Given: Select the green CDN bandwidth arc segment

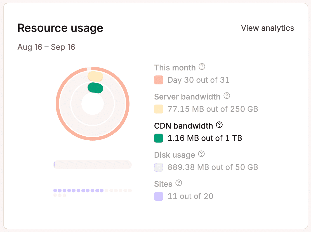Looking at the screenshot, I should coord(95,88).
